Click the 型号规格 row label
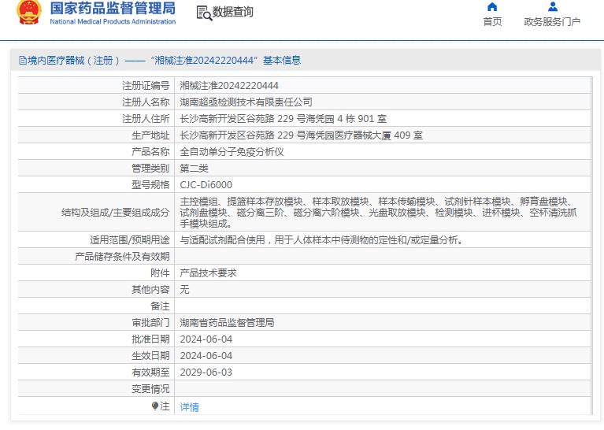This screenshot has height=430, width=604. [x=150, y=185]
